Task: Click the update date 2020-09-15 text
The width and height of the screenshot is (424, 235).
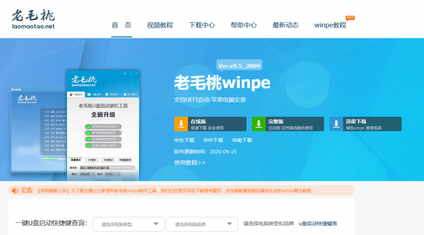Action: coord(223,152)
